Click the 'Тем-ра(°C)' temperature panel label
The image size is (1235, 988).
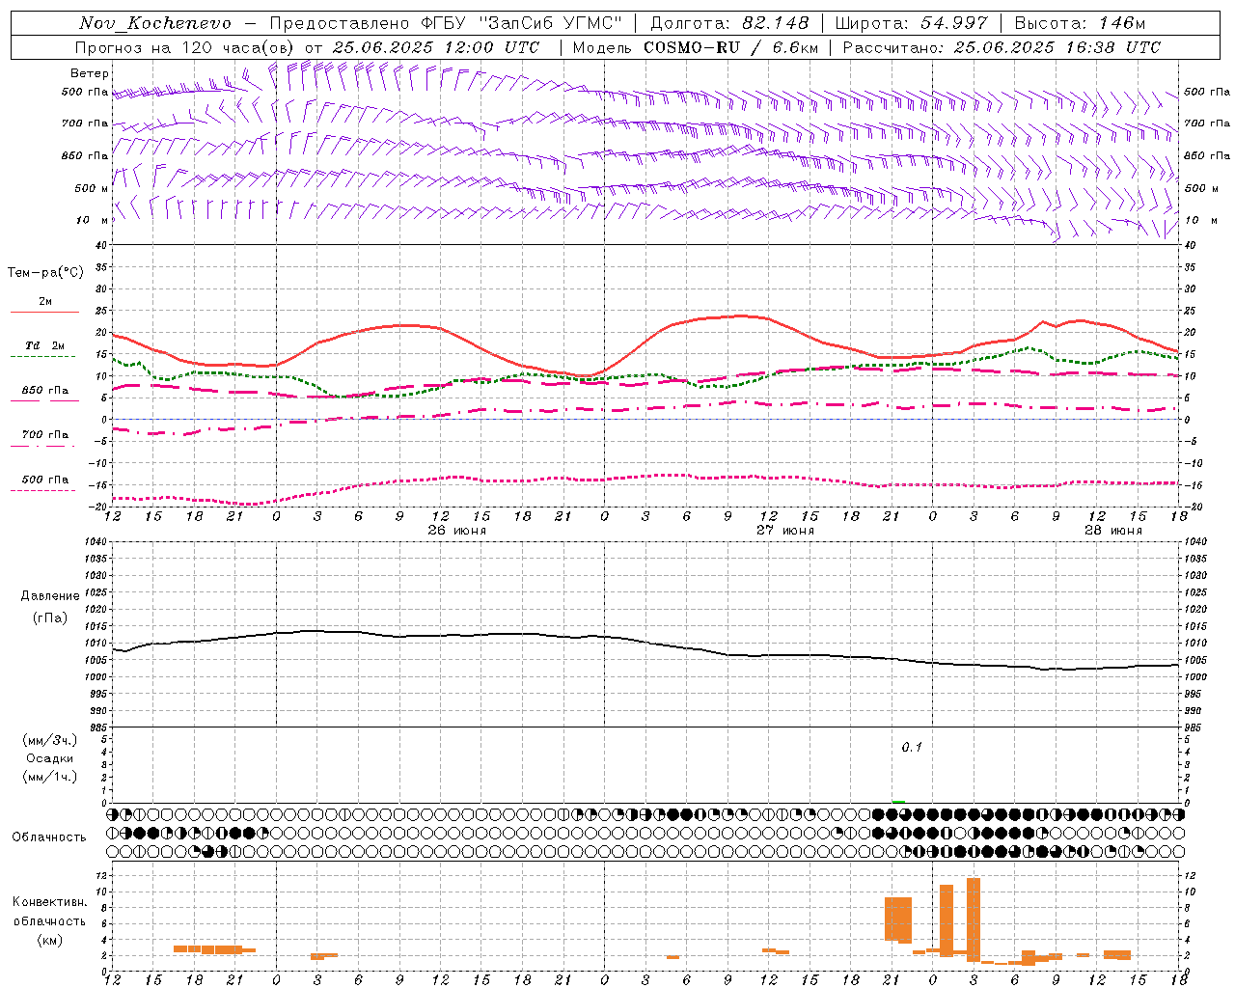[x=45, y=273]
